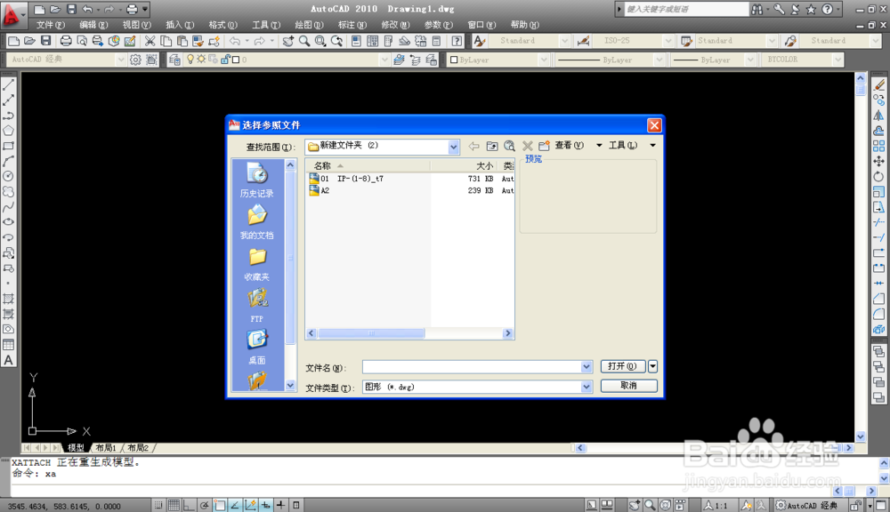Image resolution: width=890 pixels, height=512 pixels.
Task: Click the Cancel (取消) button
Action: (629, 386)
